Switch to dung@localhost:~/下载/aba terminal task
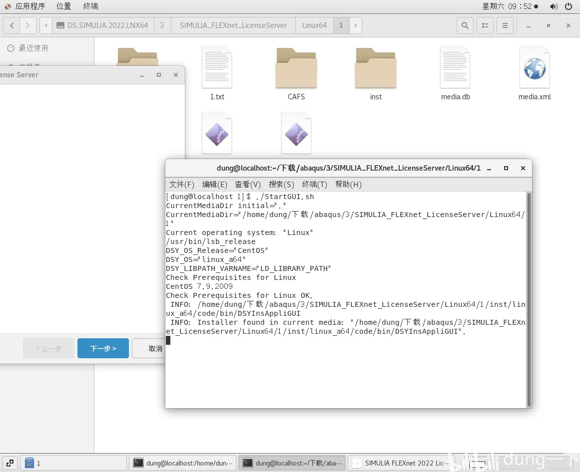The width and height of the screenshot is (580, 472). point(292,463)
